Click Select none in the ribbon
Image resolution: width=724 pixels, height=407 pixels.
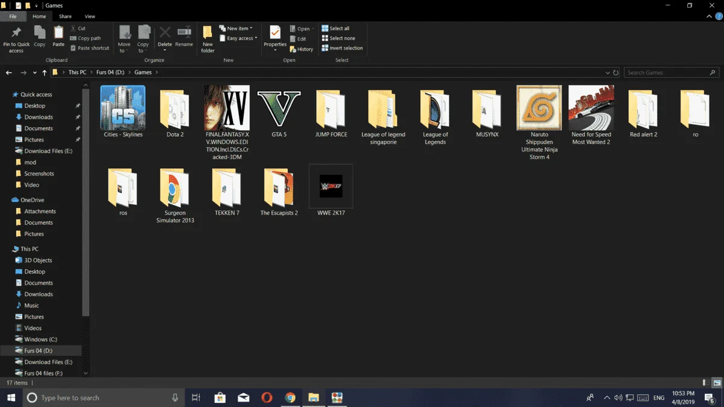pyautogui.click(x=338, y=38)
